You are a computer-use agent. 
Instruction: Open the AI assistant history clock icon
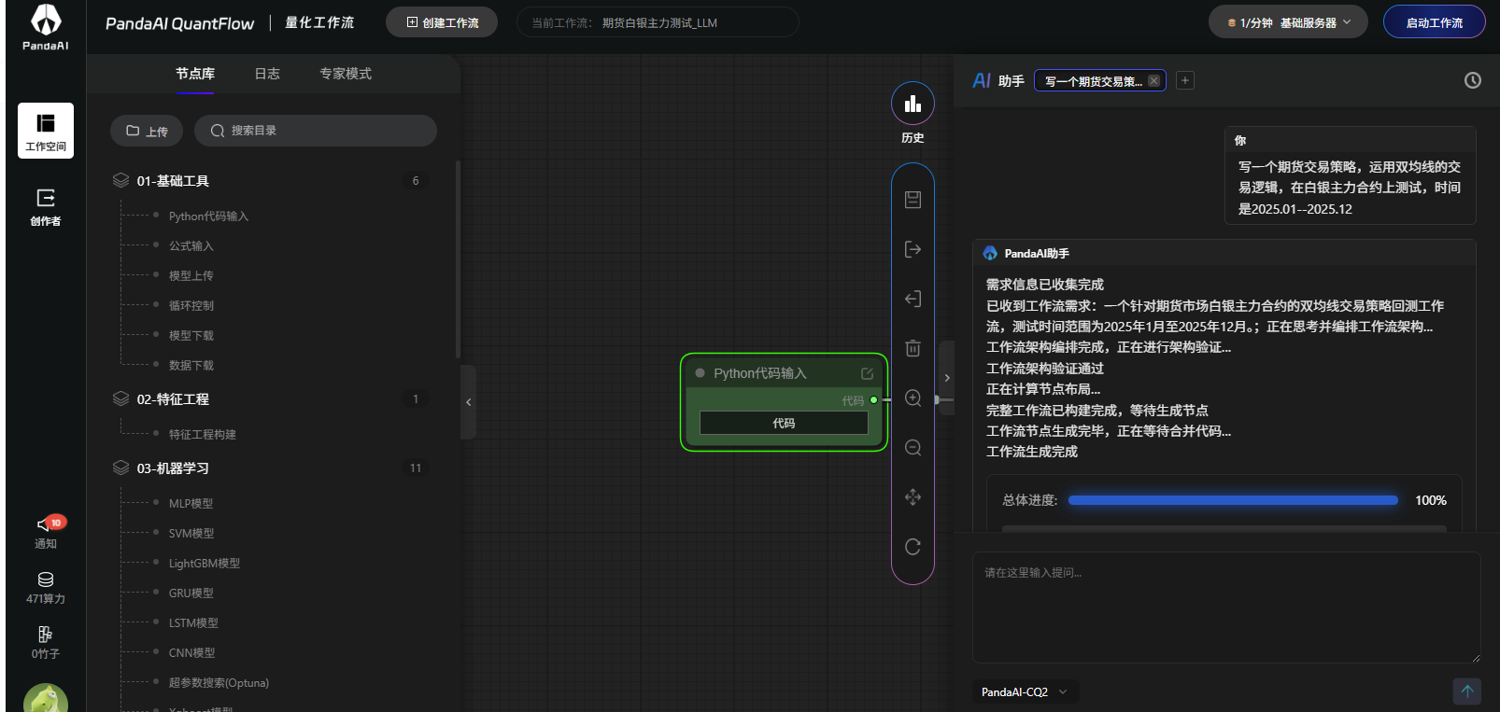1473,80
